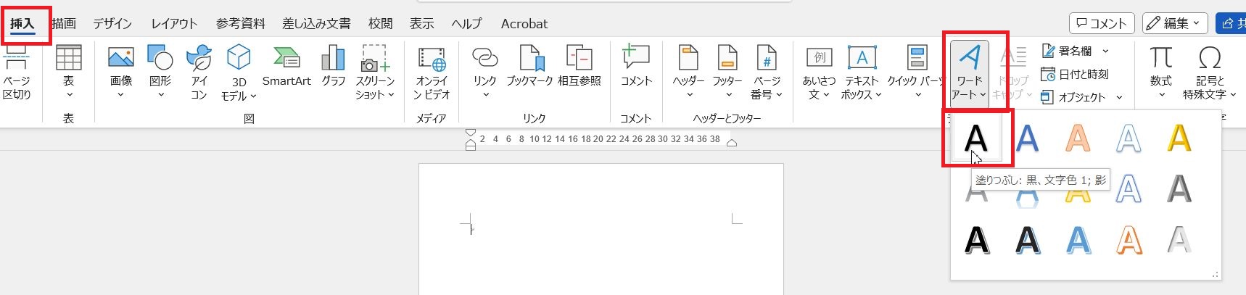
Task: Expand the リンク dropdown
Action: (484, 95)
